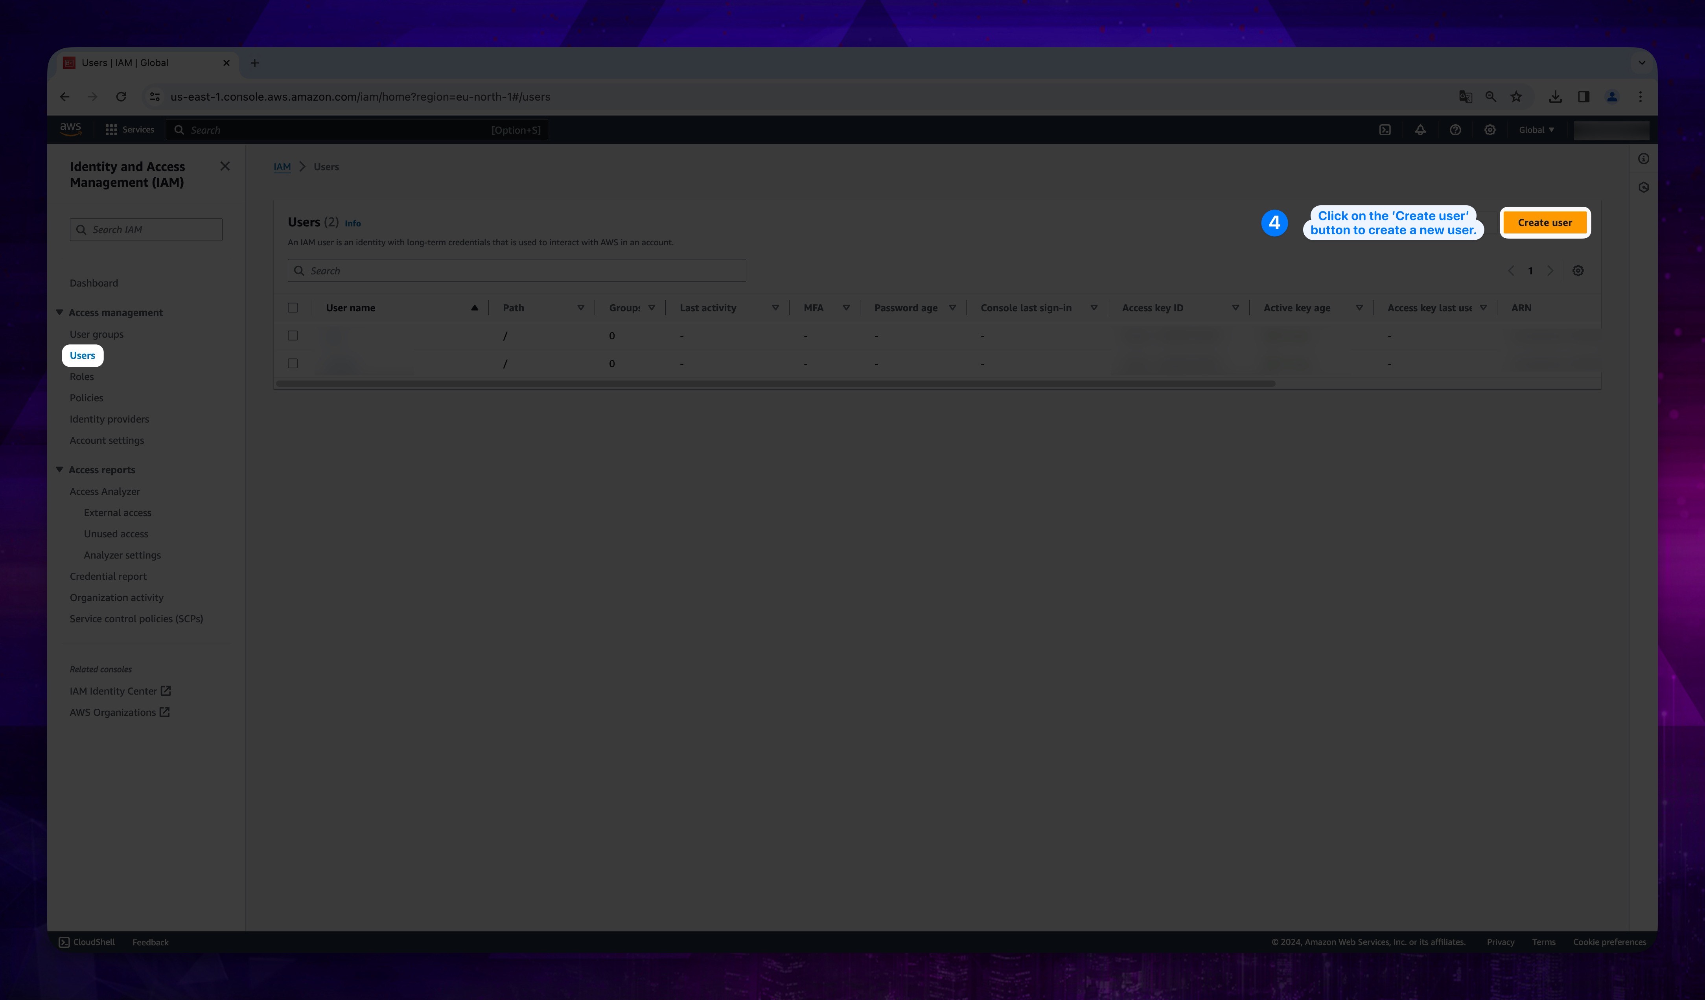Open table preferences gear icon
The image size is (1705, 1000).
1578,270
